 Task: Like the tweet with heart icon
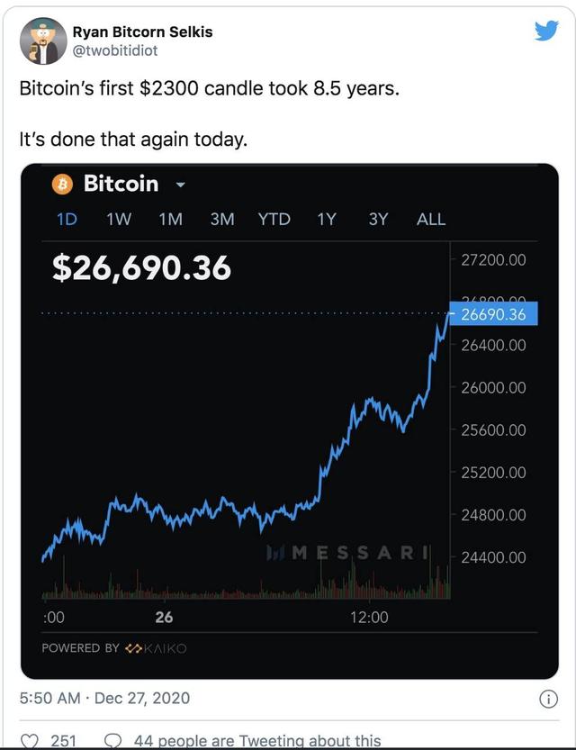tap(30, 740)
